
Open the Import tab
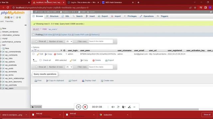[x=116, y=16]
